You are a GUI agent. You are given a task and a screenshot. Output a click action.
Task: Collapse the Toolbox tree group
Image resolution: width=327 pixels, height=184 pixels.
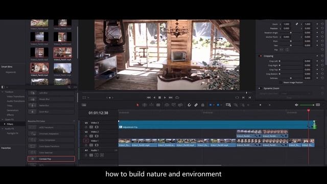pos(3,92)
